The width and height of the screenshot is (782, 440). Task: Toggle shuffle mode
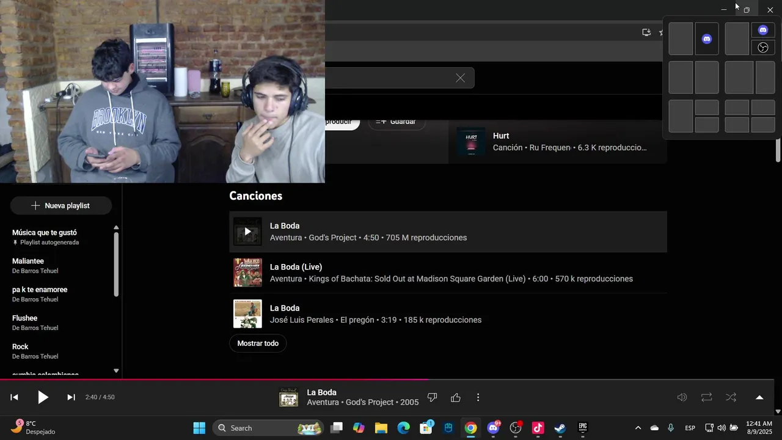[x=731, y=397]
